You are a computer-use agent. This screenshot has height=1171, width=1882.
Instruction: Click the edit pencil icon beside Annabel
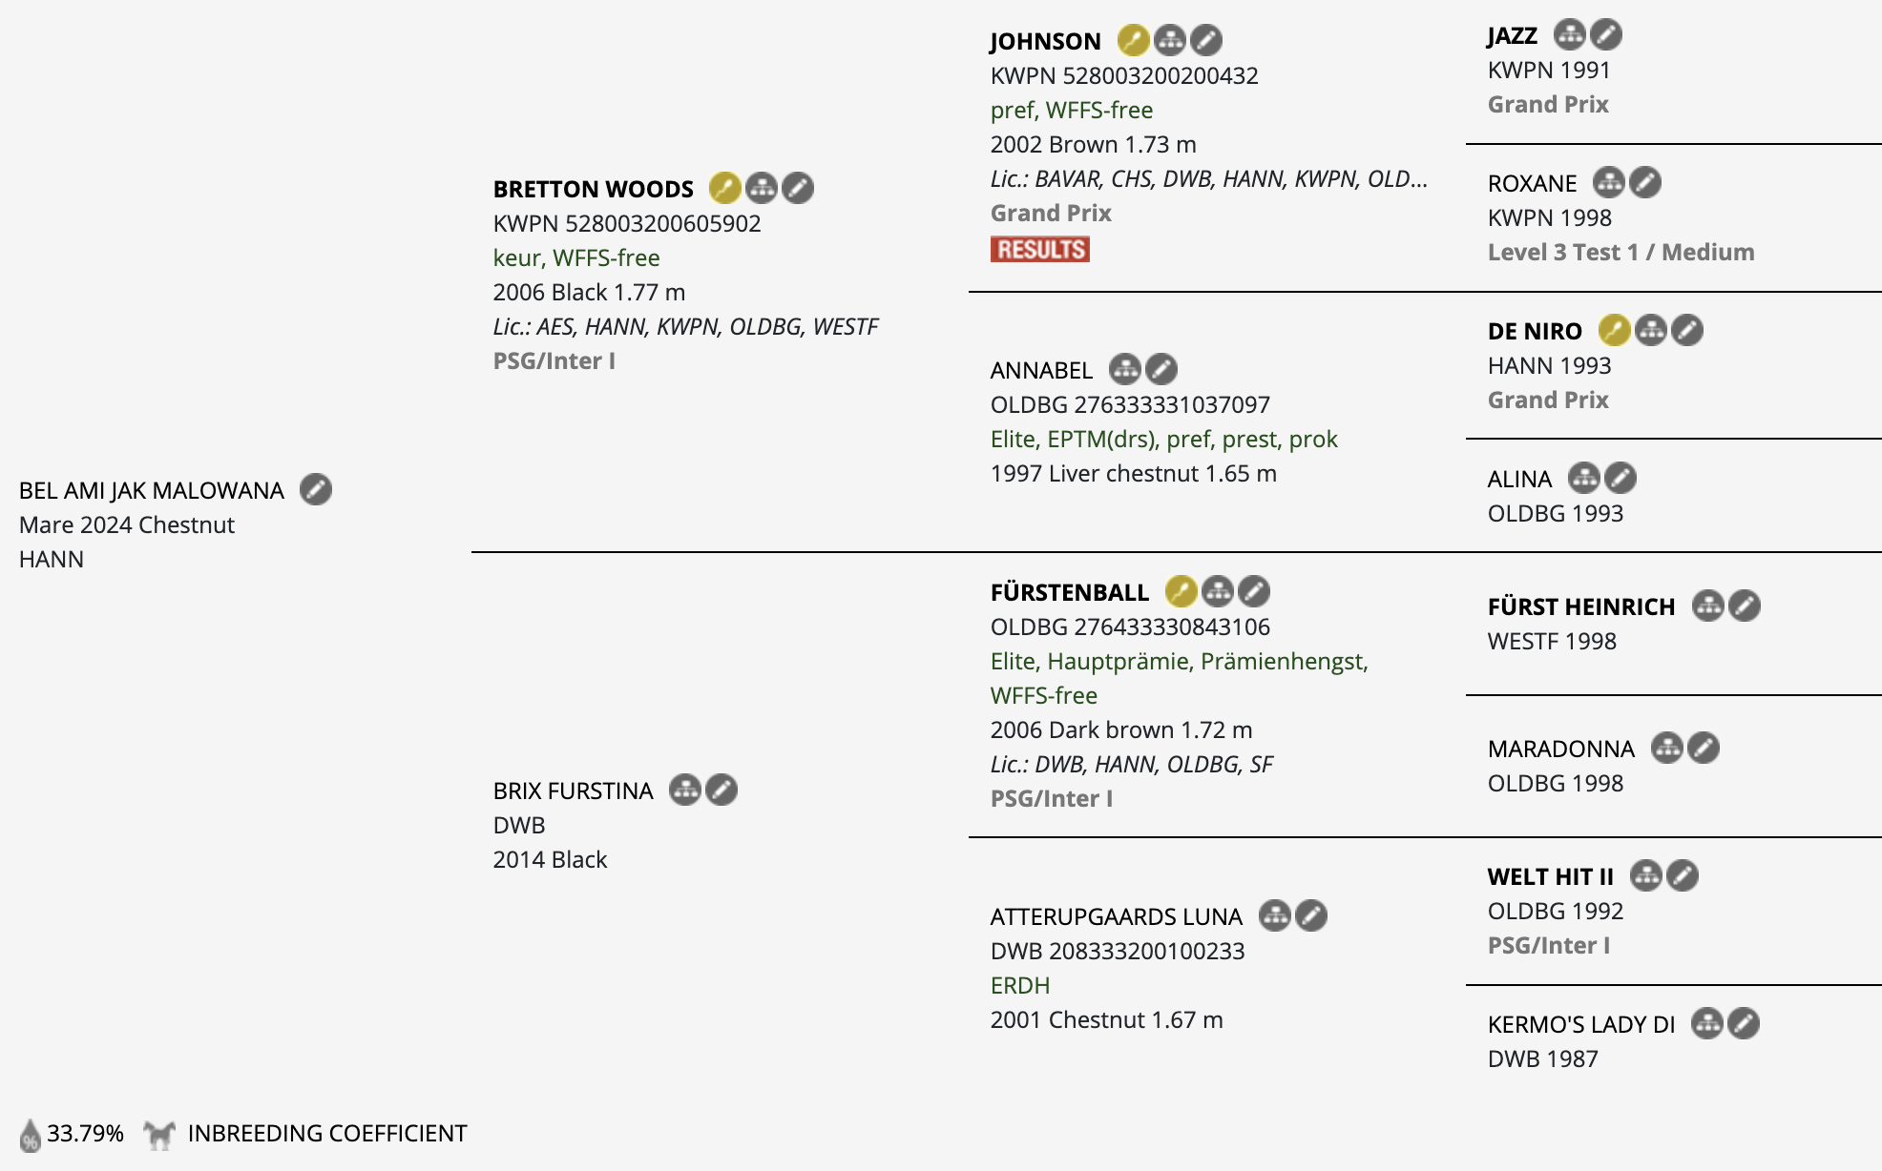(x=1161, y=369)
